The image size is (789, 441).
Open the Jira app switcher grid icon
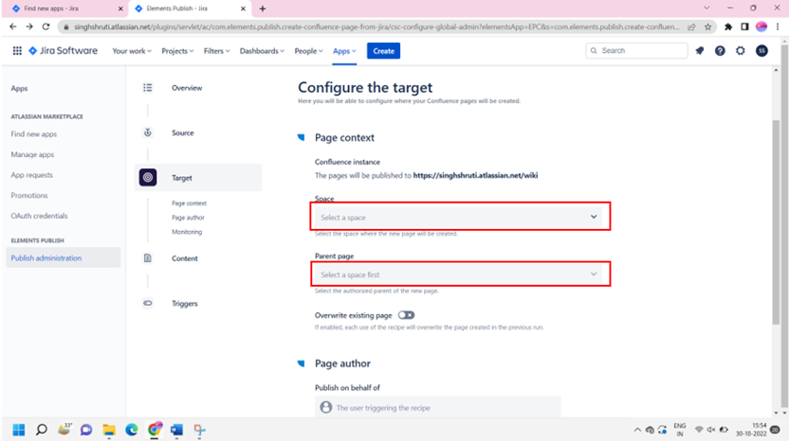pyautogui.click(x=17, y=51)
